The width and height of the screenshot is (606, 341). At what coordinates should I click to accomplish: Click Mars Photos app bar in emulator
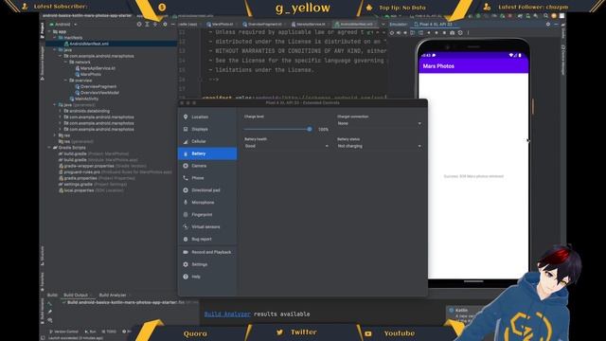[x=473, y=66]
